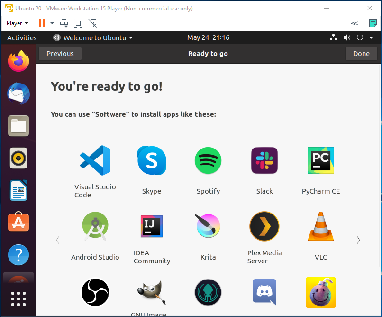Viewport: 382px width, 317px height.
Task: Open the Welcome to Ubuntu app menu
Action: coord(93,38)
